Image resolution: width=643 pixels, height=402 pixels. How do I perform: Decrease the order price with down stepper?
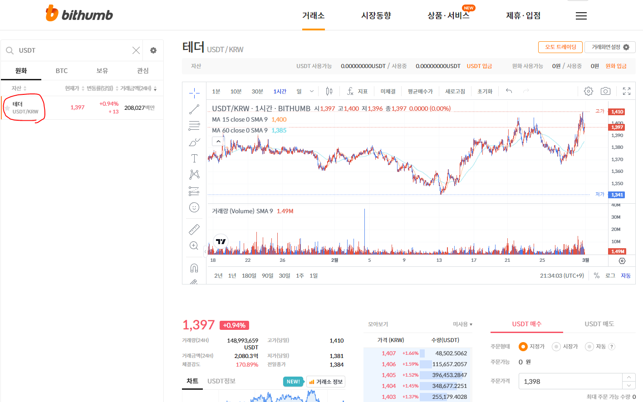click(628, 386)
